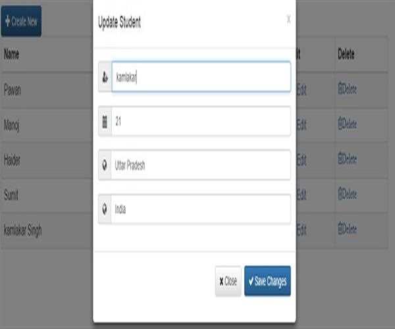
Task: Click trash icon in Sumit's Delete cell
Action: pyautogui.click(x=340, y=194)
